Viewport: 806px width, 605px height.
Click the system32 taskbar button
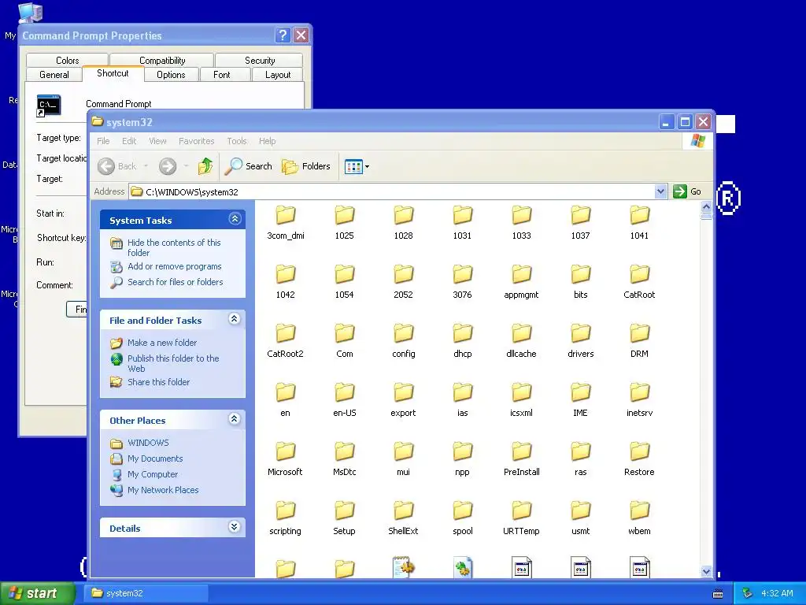(146, 593)
